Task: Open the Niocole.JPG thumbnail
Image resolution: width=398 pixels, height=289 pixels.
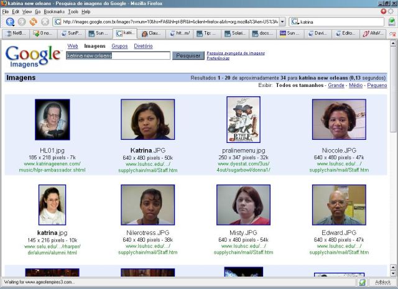Action: pos(339,119)
